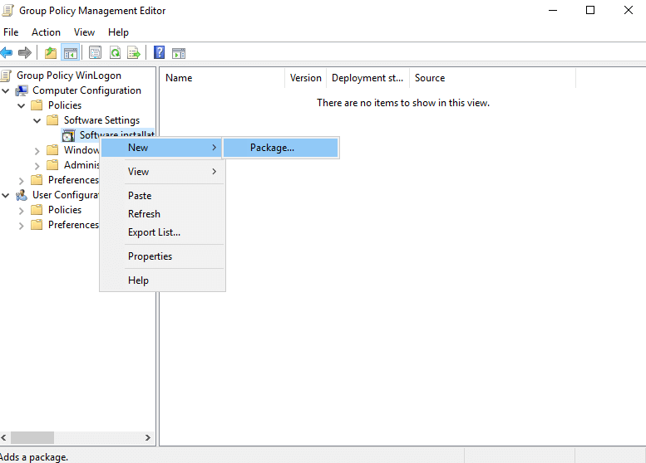Image resolution: width=646 pixels, height=463 pixels.
Task: Click the Show/Hide Action Pane icon
Action: [x=178, y=53]
